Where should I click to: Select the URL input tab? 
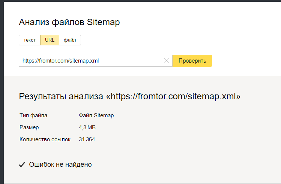click(50, 40)
